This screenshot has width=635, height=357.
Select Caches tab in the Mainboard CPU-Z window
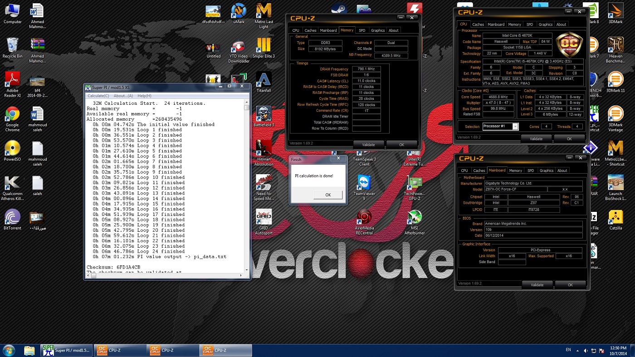tap(479, 171)
